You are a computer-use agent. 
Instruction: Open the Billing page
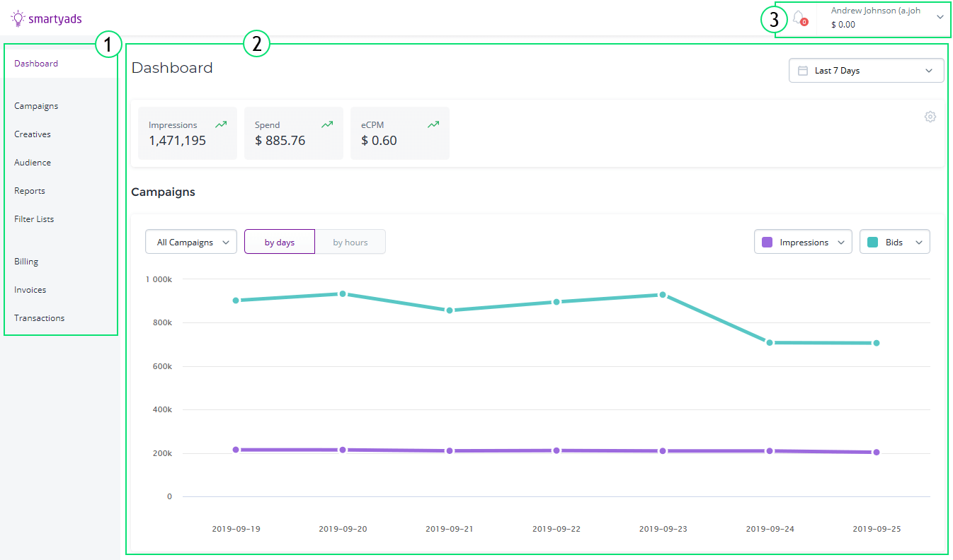(26, 262)
